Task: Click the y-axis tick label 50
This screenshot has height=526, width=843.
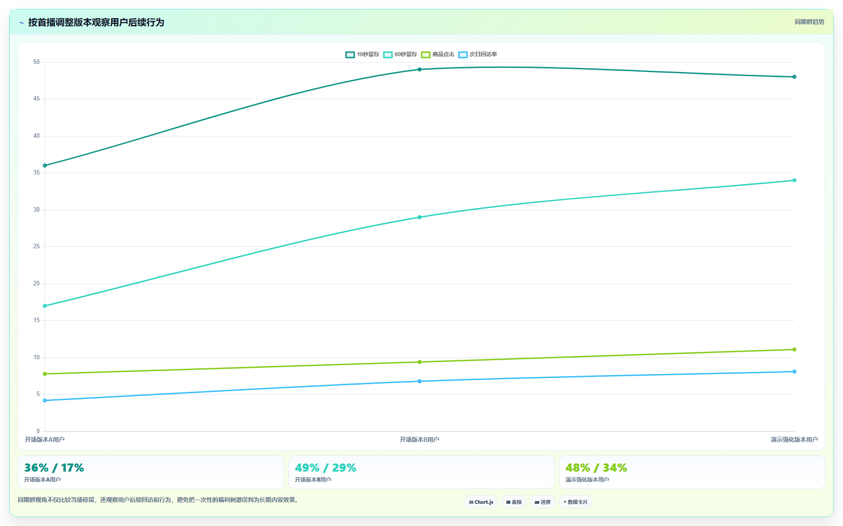Action: tap(36, 62)
